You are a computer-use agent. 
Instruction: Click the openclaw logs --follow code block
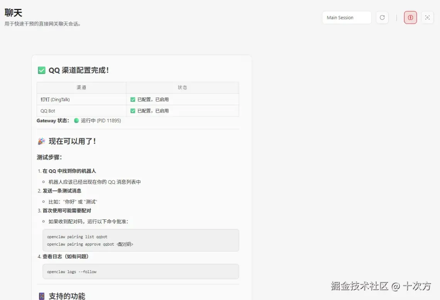140,271
